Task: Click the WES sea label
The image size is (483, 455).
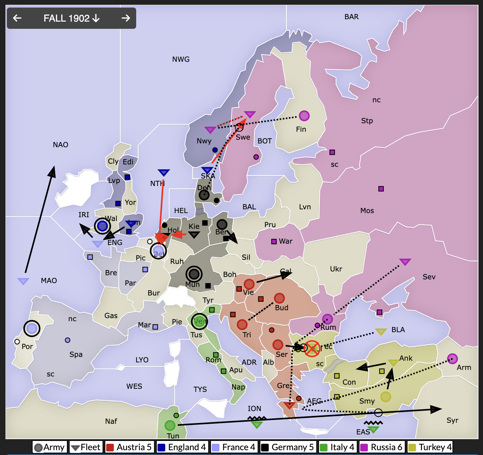Action: (134, 386)
